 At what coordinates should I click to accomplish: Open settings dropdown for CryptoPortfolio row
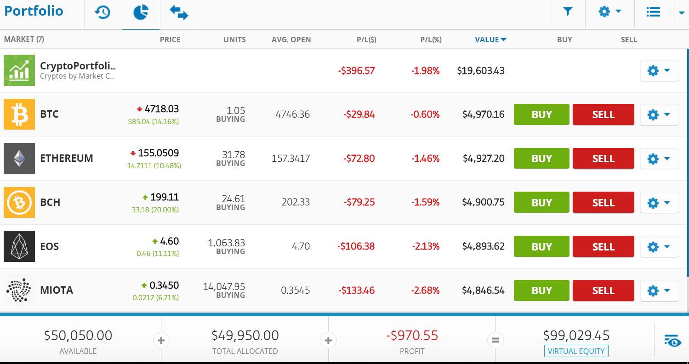tap(659, 71)
